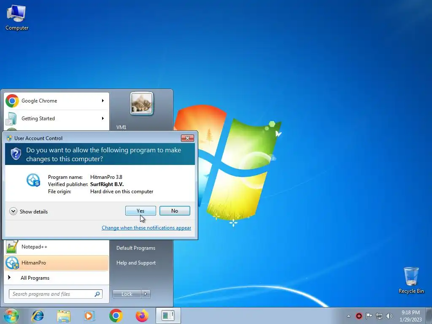Click the SurfRight B.V. publisher name
432x324 pixels.
(x=107, y=184)
